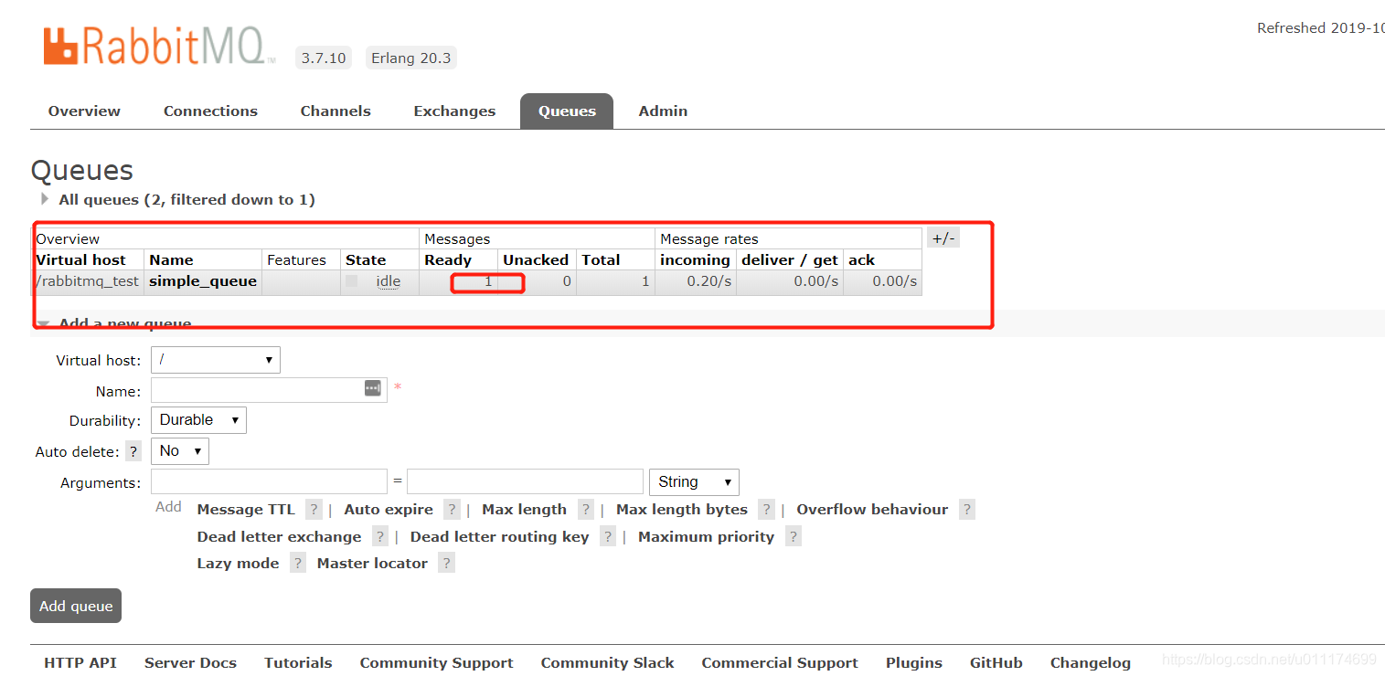This screenshot has height=676, width=1385.
Task: Click the Erlang 20.3 version badge
Action: pos(410,58)
